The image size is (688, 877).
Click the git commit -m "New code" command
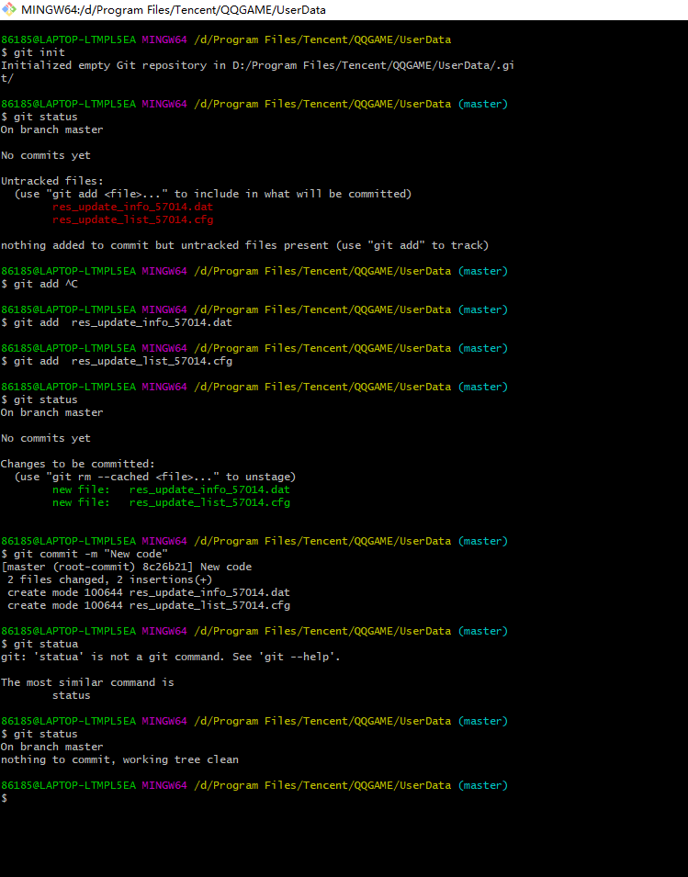click(85, 555)
